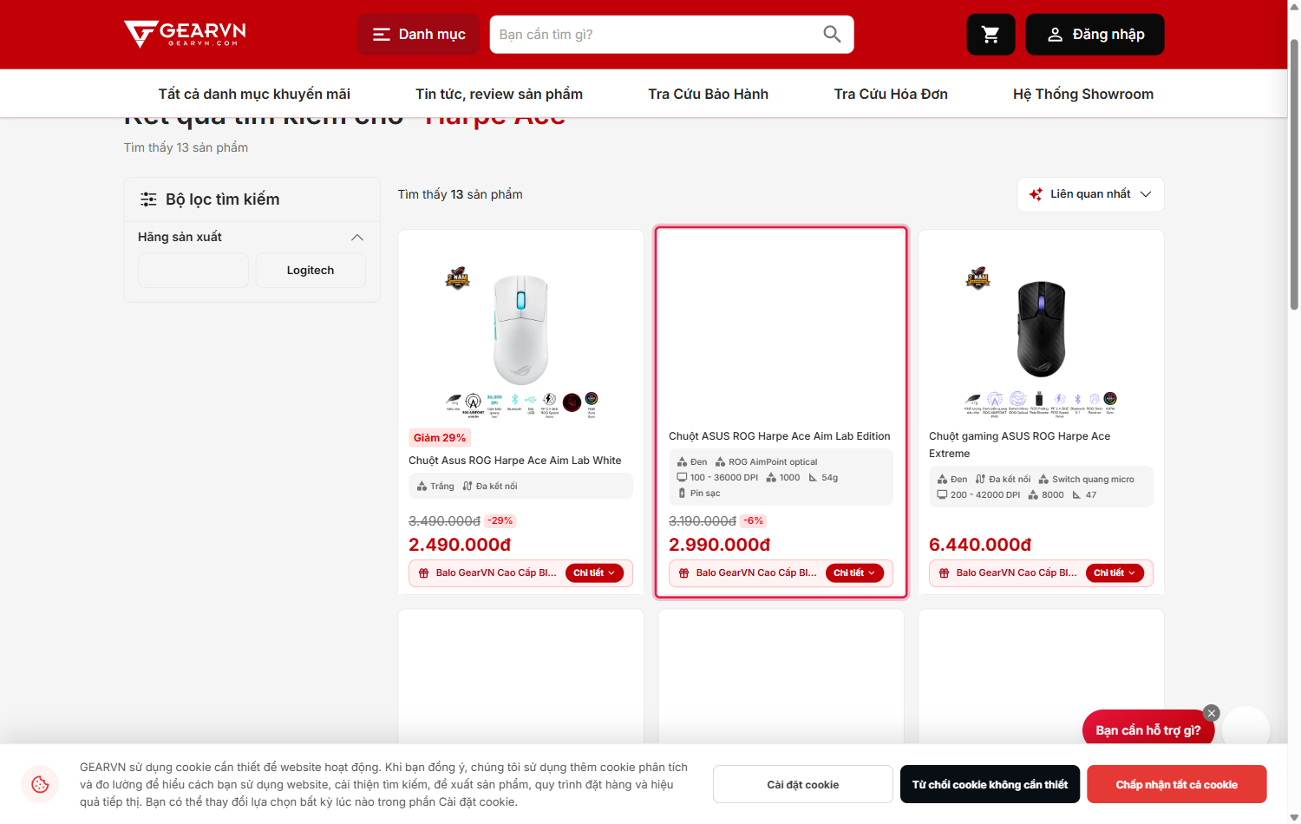Select the Logitech brand filter
1301x824 pixels.
tap(311, 271)
